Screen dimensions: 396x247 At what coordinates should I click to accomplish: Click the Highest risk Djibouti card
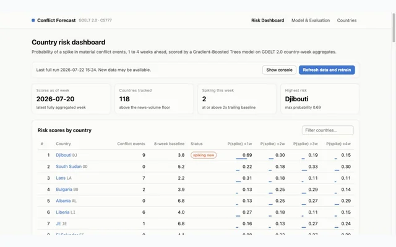tap(320, 99)
